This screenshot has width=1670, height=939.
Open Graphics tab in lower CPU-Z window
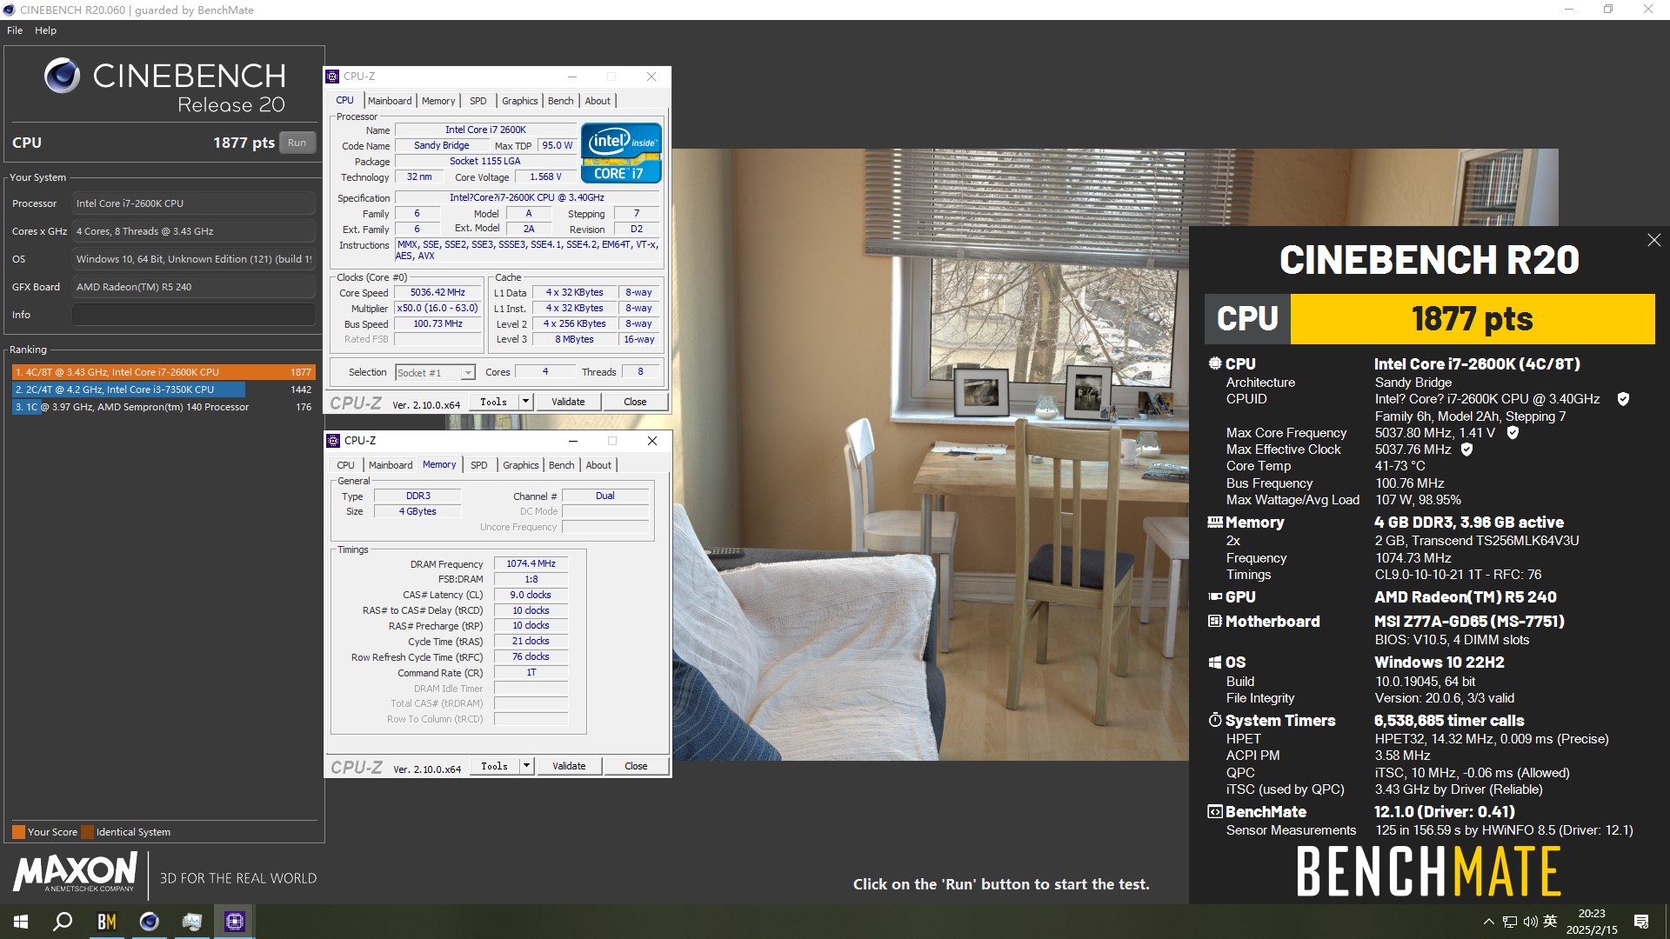pos(521,465)
